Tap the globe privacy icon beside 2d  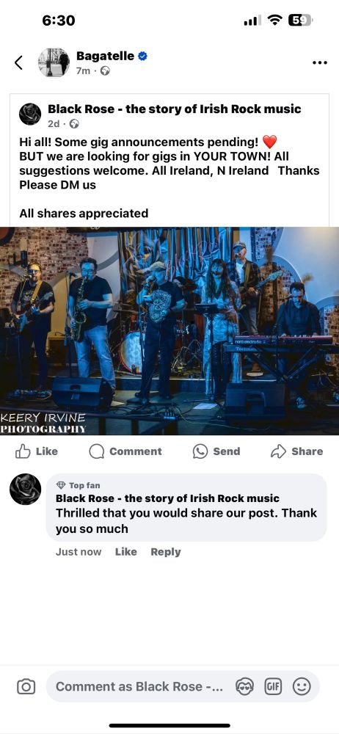[x=74, y=124]
